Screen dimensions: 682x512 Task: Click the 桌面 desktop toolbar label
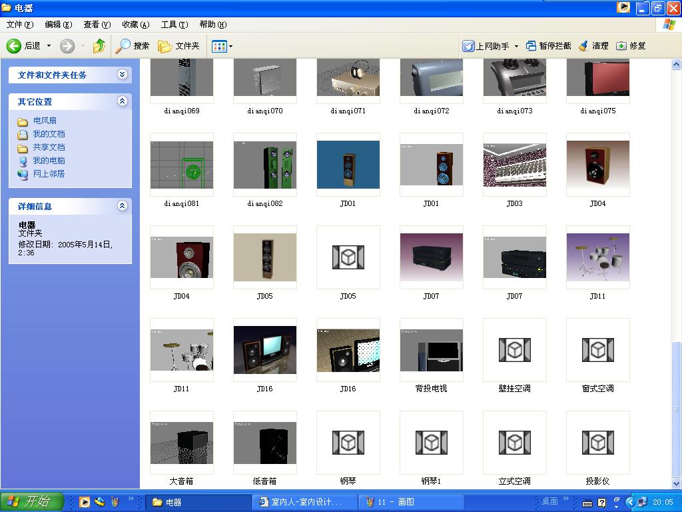[x=549, y=501]
